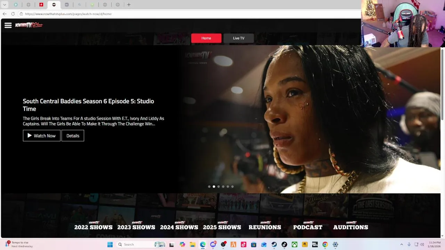The image size is (445, 250).
Task: Open Call of Duty from taskbar
Action: point(315,244)
